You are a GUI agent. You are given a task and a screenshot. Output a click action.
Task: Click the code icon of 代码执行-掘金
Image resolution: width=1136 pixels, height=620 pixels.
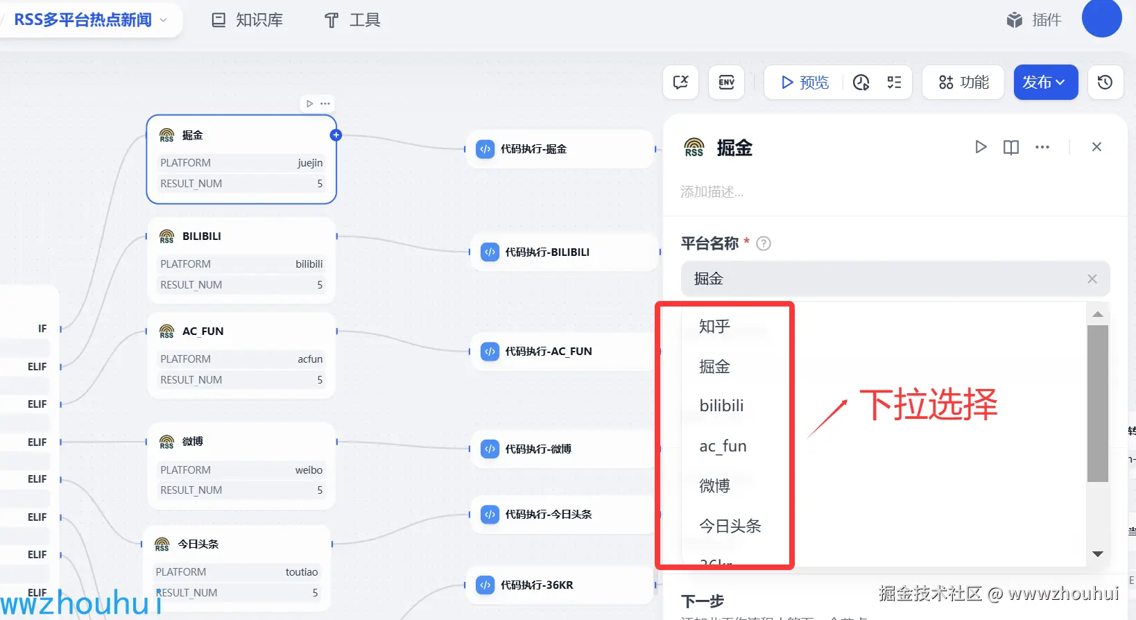(x=485, y=149)
